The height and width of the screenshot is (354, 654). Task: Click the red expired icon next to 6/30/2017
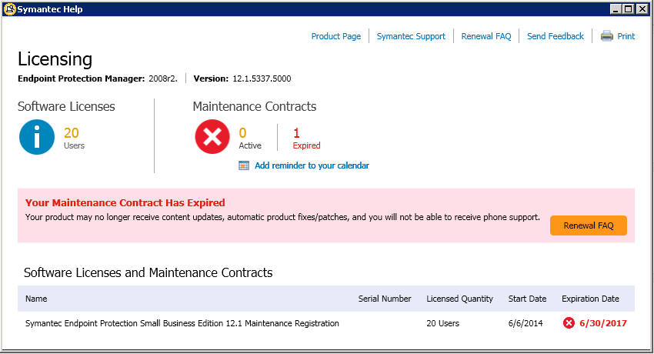569,323
